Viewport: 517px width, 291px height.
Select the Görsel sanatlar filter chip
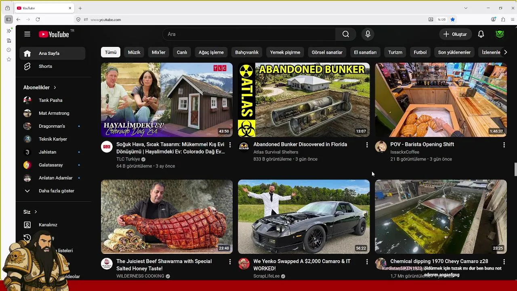[x=327, y=52]
